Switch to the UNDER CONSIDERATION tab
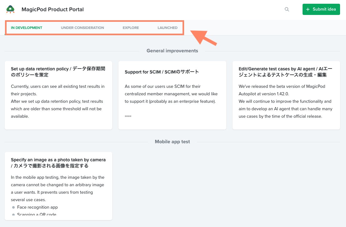 82,28
